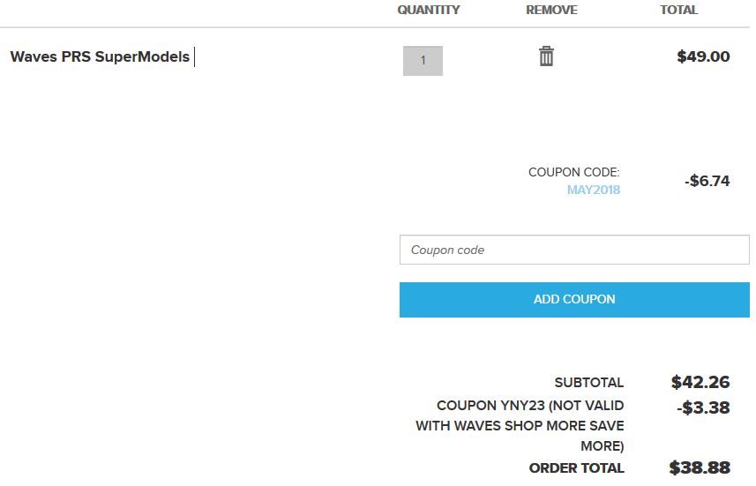Click the COUPON YNY23 label text
The width and height of the screenshot is (756, 486).
(x=530, y=406)
